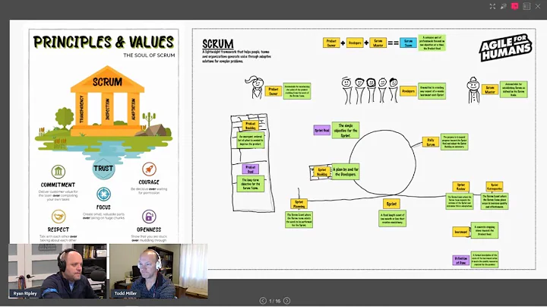547x307 pixels.
Task: Select the green 'single objective for the Sprint' note
Action: (346, 130)
